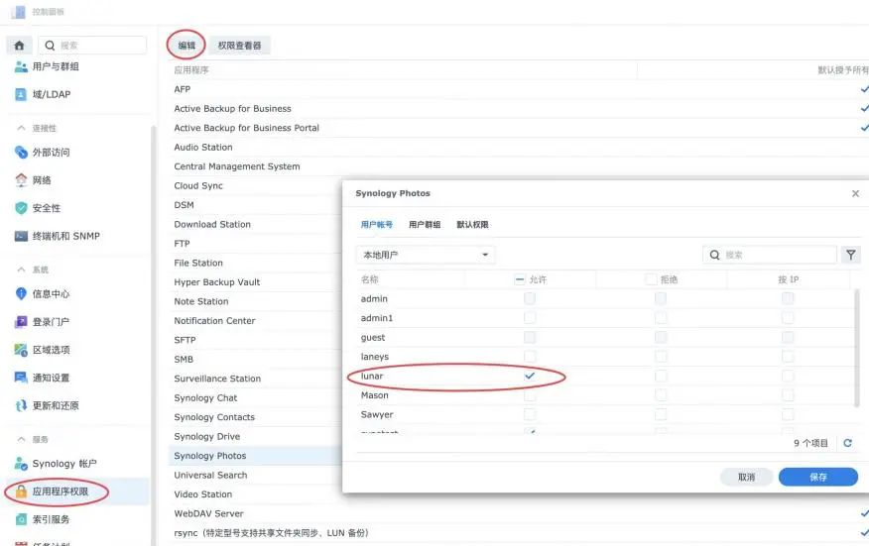Toggle allow checkbox for laneys

click(x=530, y=357)
